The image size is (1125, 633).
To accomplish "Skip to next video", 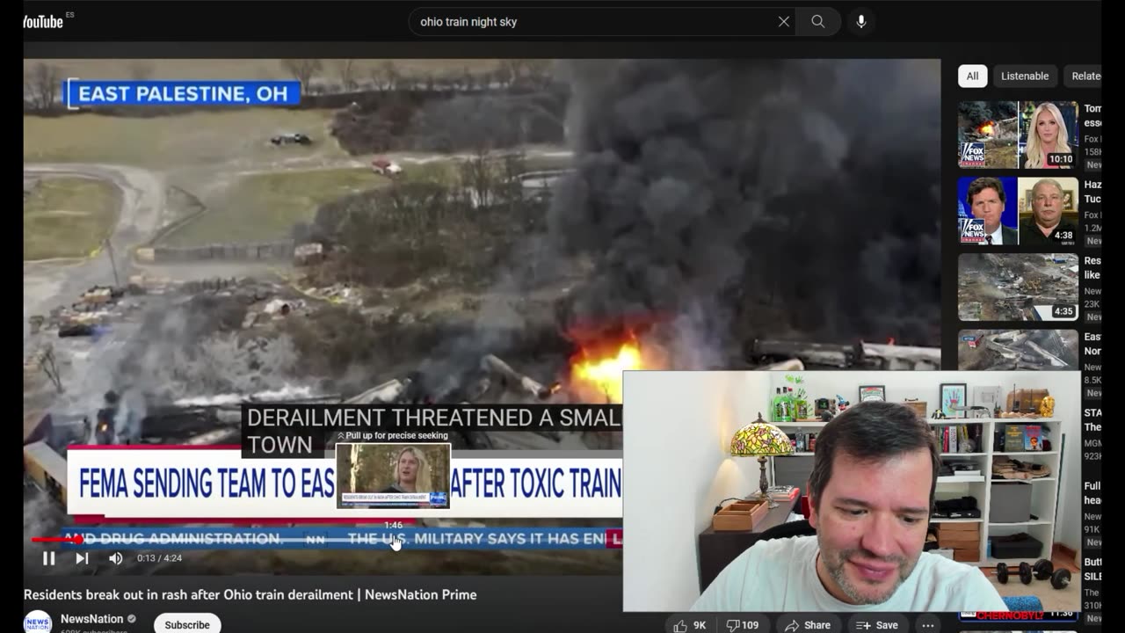I will click(x=82, y=558).
